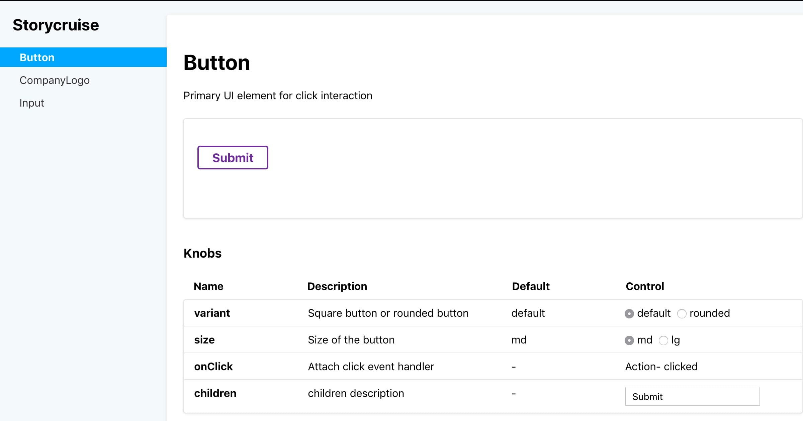Choose the rounded variant radio
Image resolution: width=803 pixels, height=421 pixels.
click(x=682, y=314)
